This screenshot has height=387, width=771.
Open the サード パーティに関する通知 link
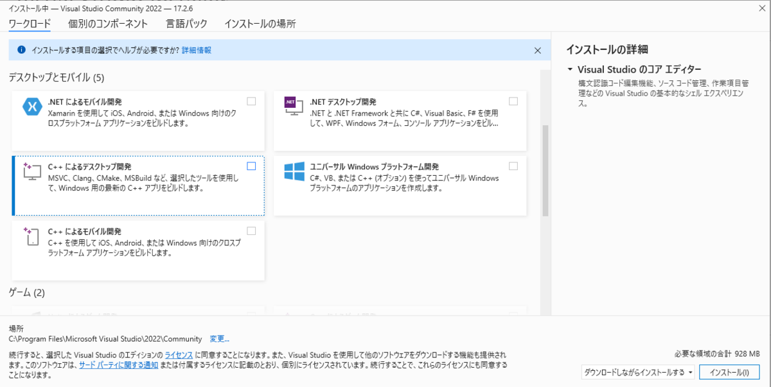point(118,365)
